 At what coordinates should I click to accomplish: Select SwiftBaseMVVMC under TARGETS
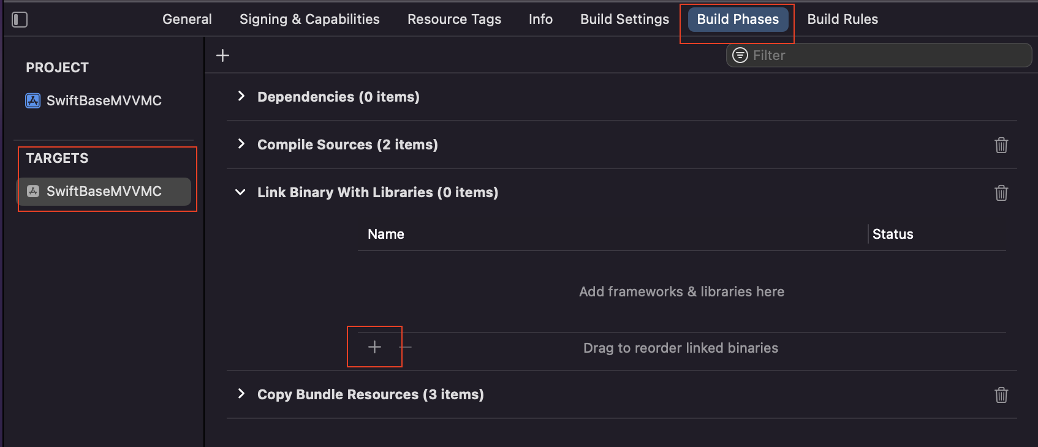tap(104, 191)
